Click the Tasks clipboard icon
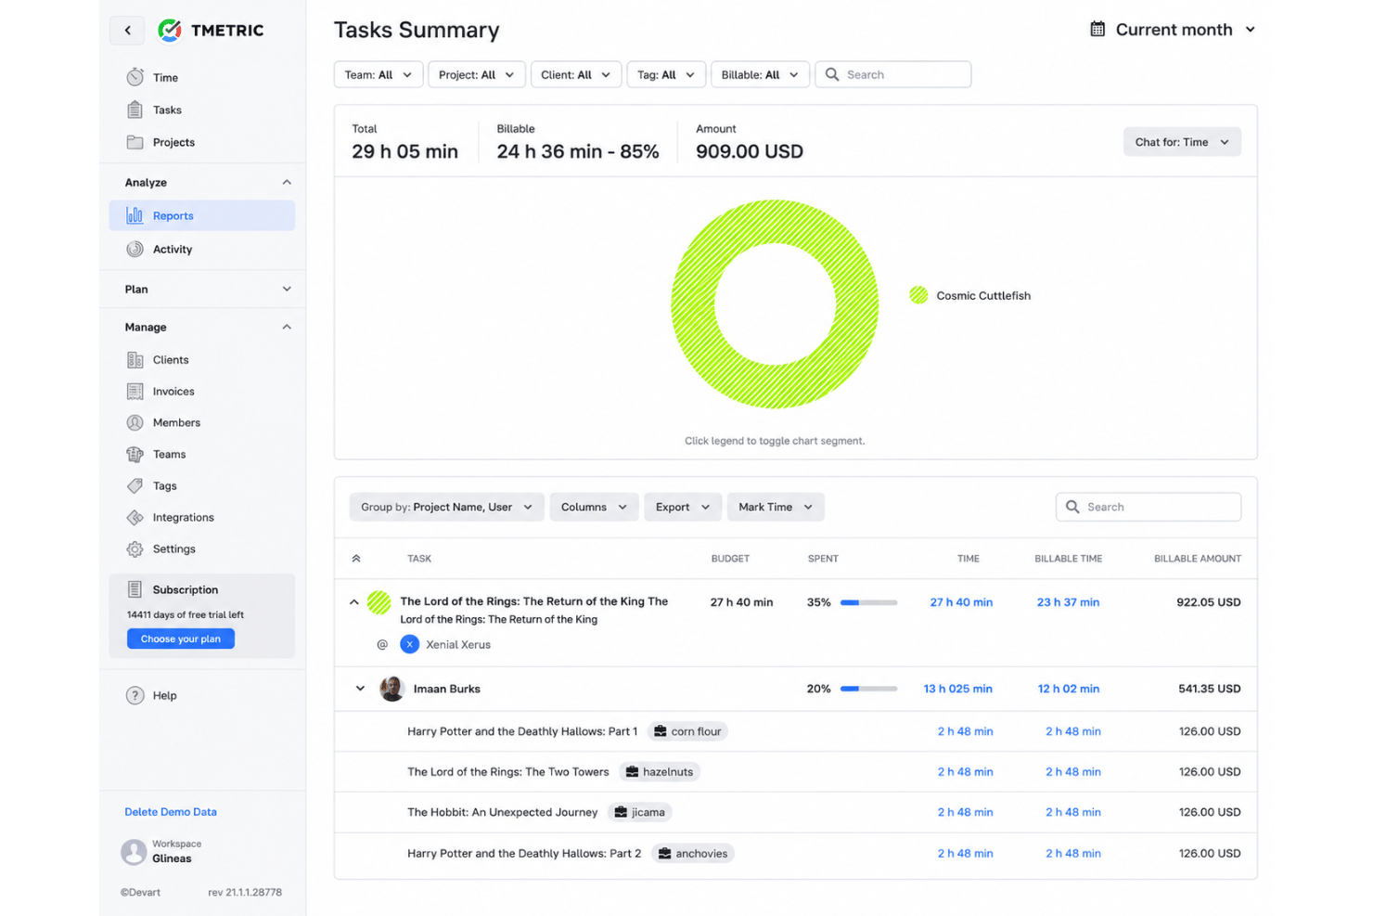The width and height of the screenshot is (1373, 916). [135, 110]
